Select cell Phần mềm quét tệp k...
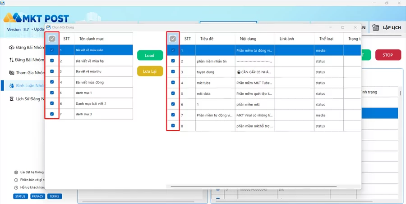This screenshot has width=406, height=204. click(255, 93)
